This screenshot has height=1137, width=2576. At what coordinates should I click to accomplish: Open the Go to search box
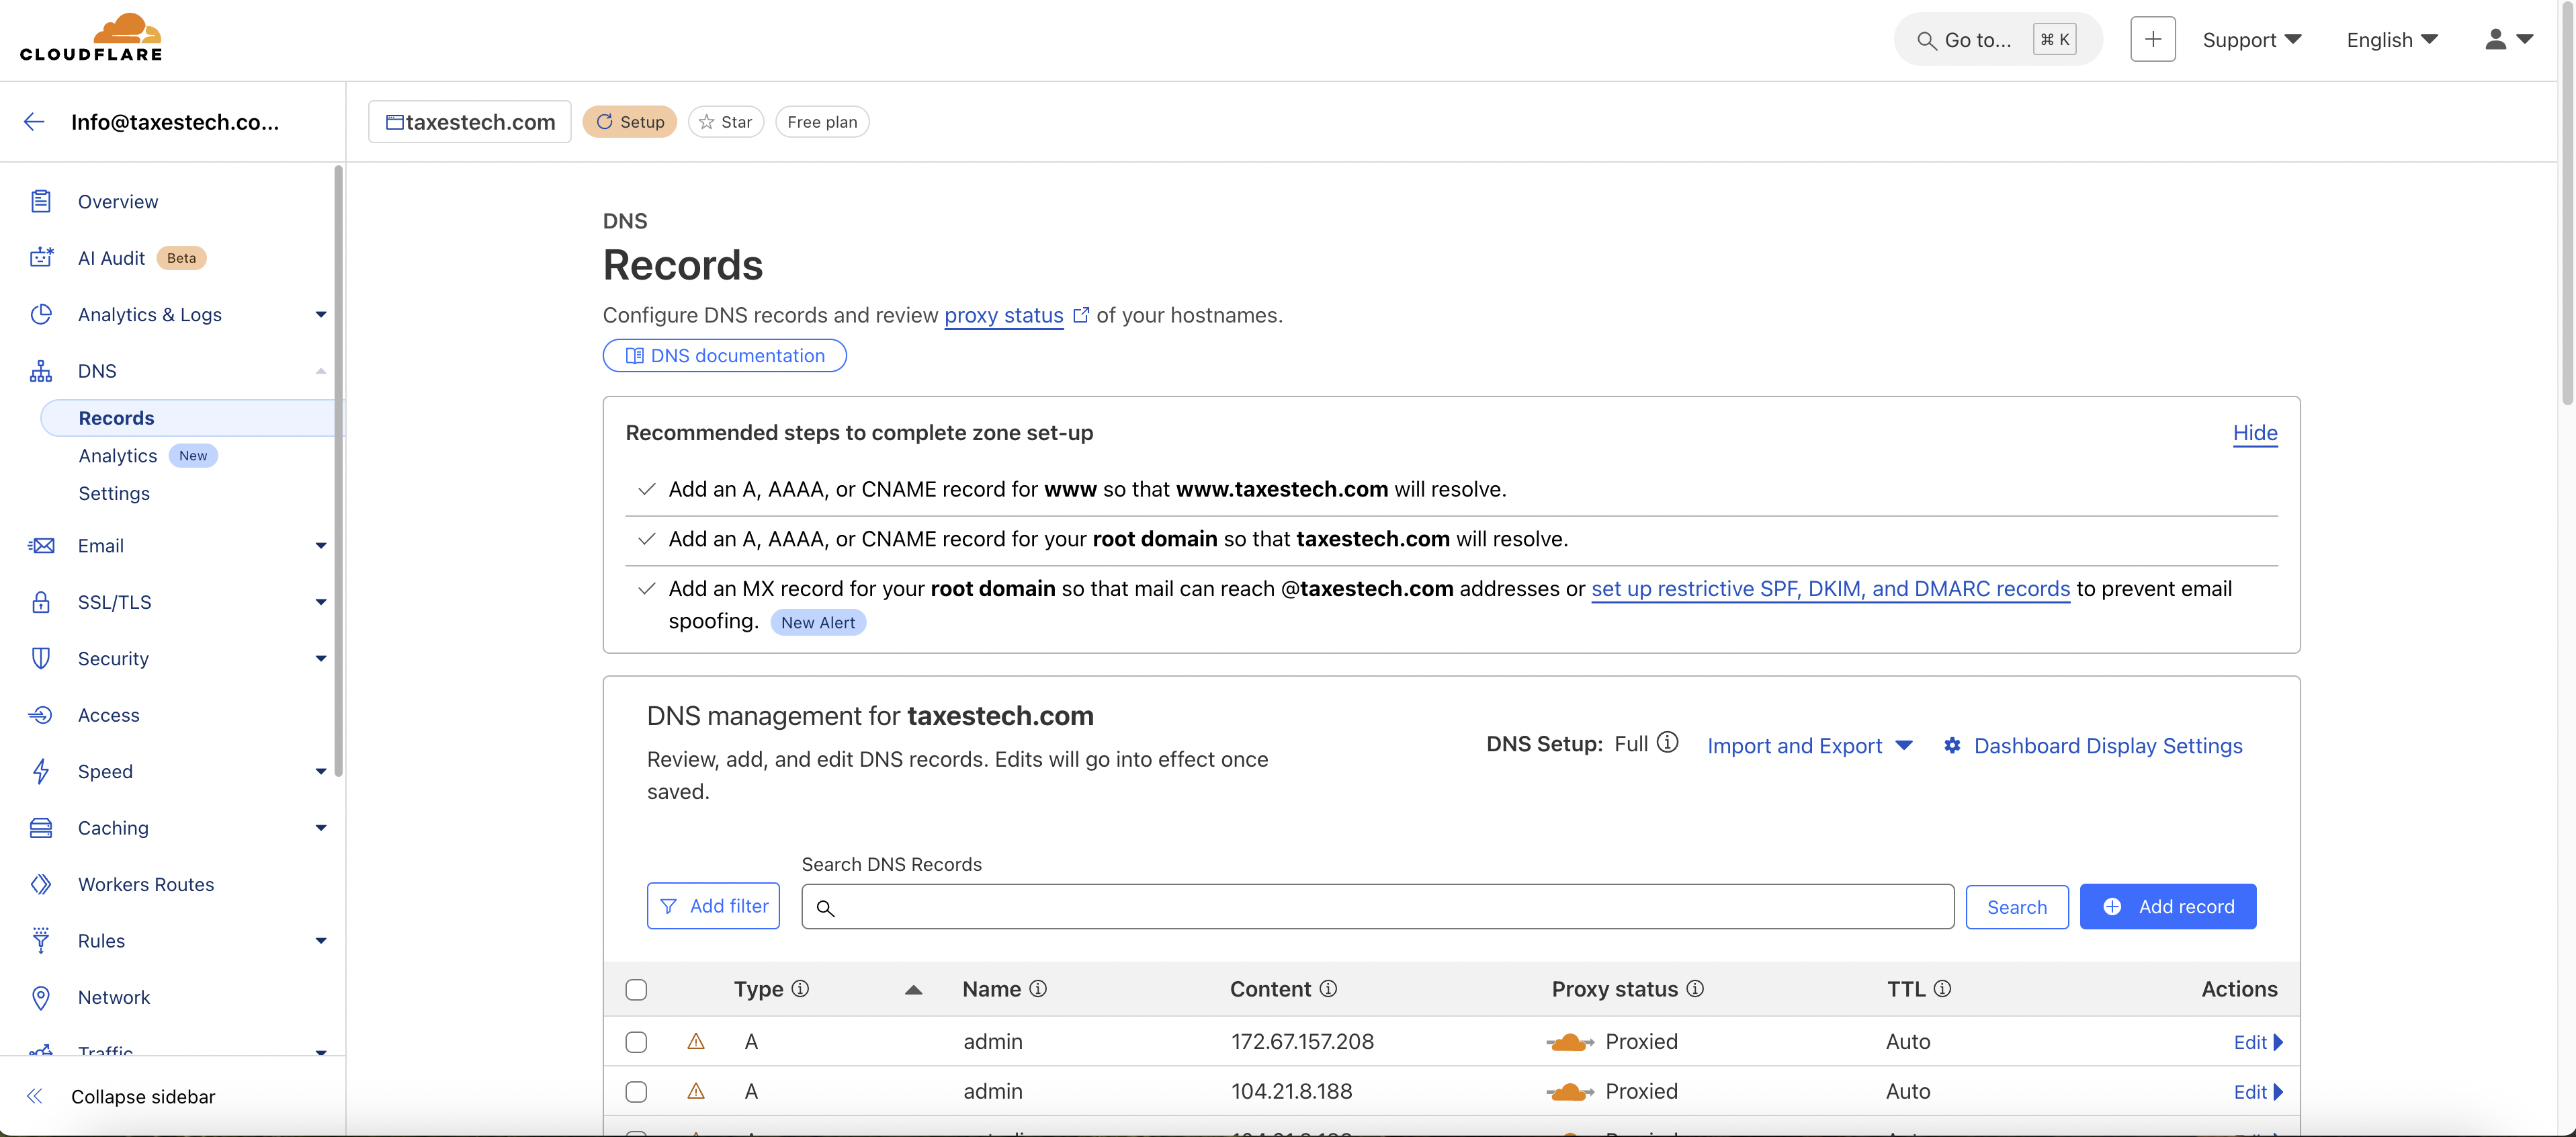pyautogui.click(x=1998, y=40)
